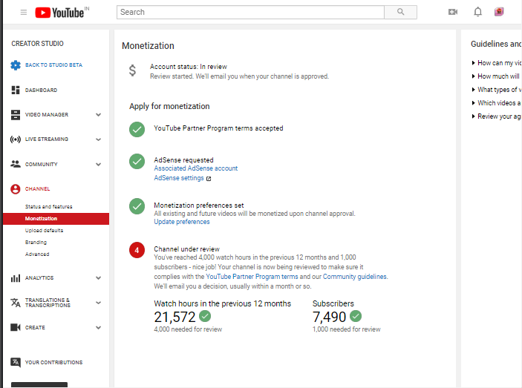Open Advanced under Channel
Image resolution: width=522 pixels, height=388 pixels.
[x=37, y=254]
